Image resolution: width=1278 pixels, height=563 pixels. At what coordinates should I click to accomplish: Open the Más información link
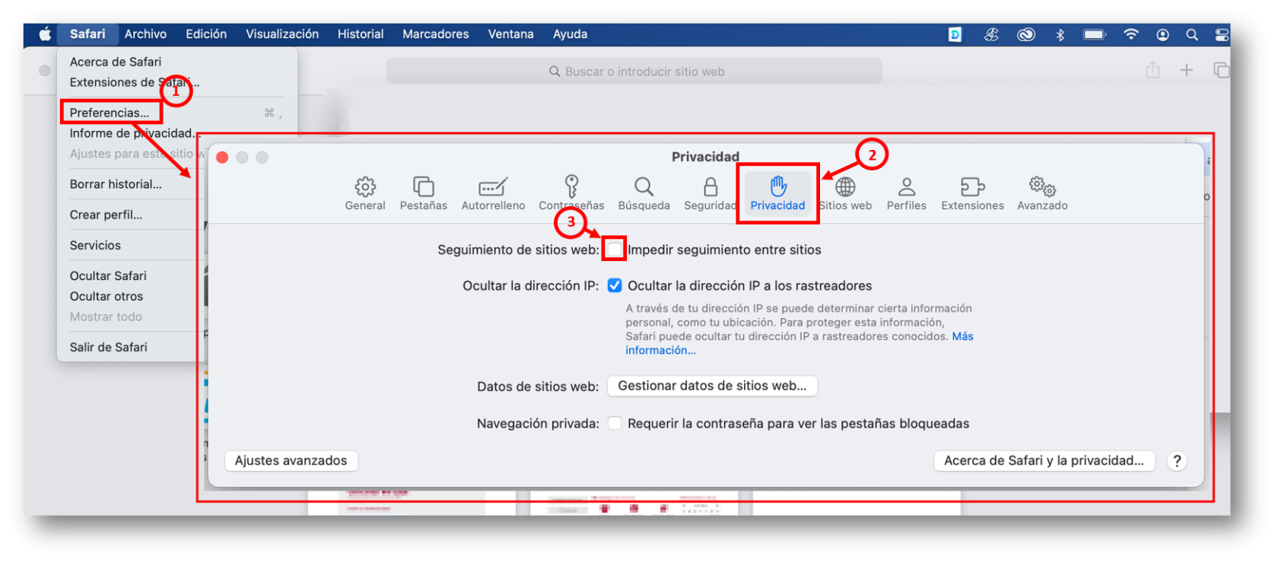point(800,343)
